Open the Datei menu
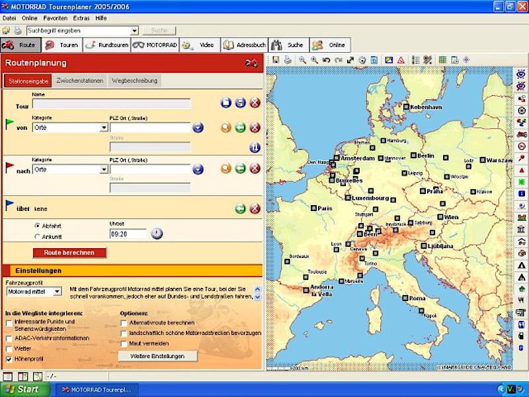529x397 pixels. coord(9,19)
